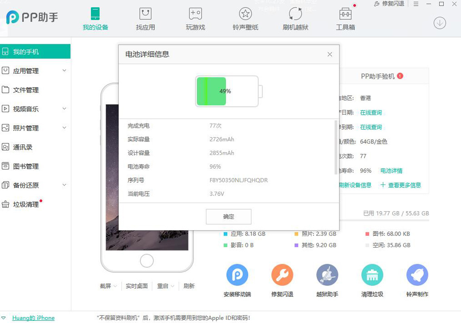Image resolution: width=461 pixels, height=323 pixels.
Task: Click the 实时桌面 button
Action: (137, 286)
